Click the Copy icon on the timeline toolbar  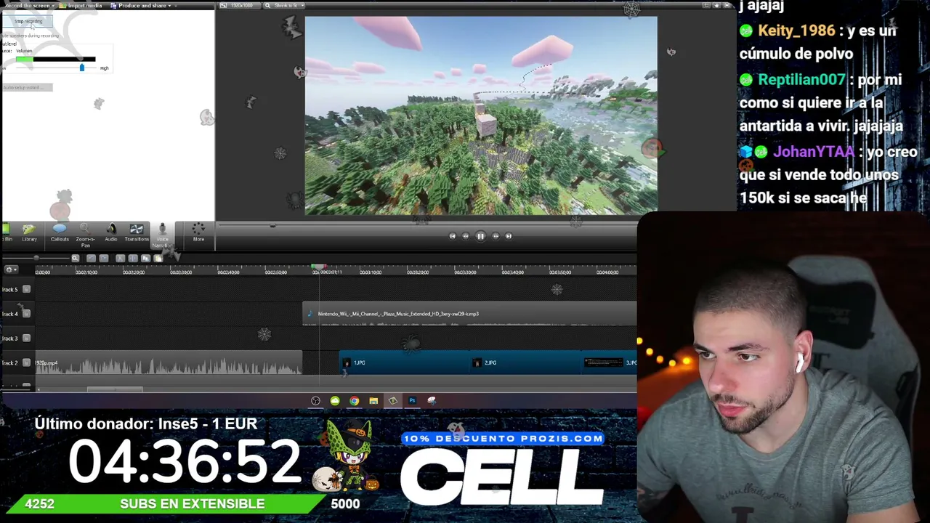point(145,258)
